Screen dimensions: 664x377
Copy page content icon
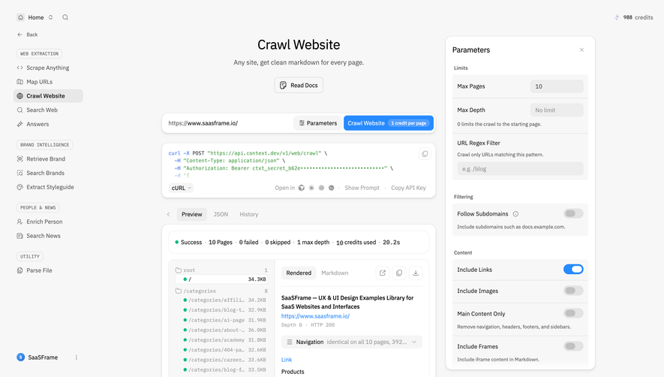(x=399, y=273)
